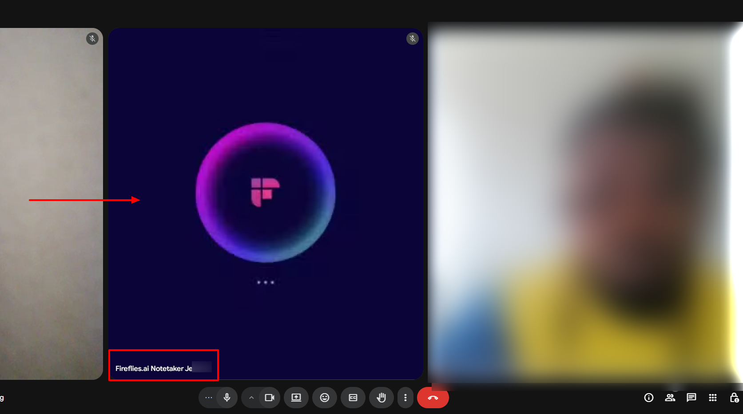Screen dimensions: 743x414
Task: Open host controls lock icon
Action: coord(734,398)
